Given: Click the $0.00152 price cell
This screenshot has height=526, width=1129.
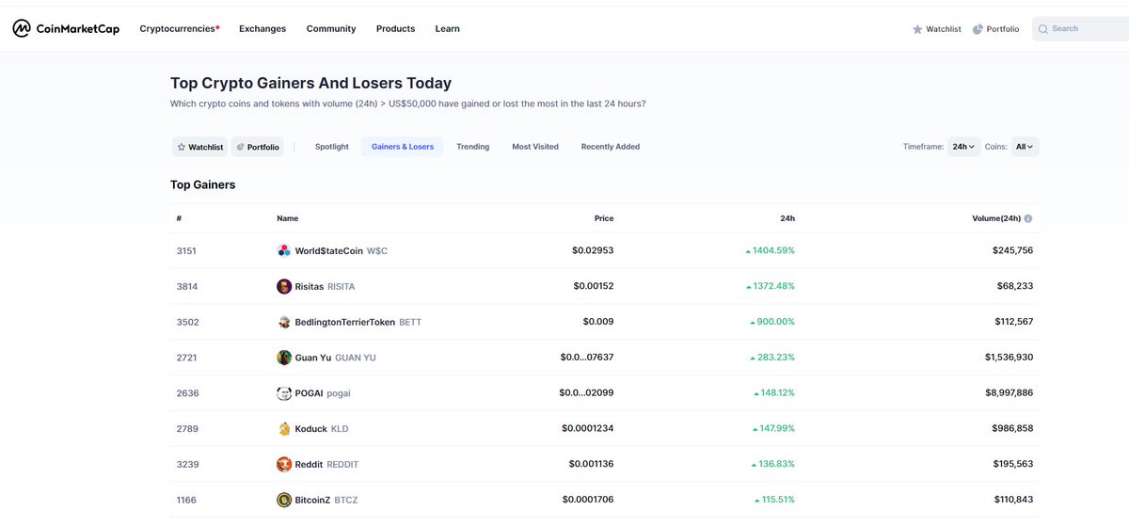Looking at the screenshot, I should [593, 286].
